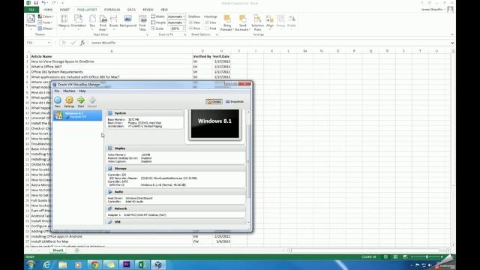Viewport: 480px width, 270px height.
Task: Toggle Gridlines Print checkbox
Action: 190,28
